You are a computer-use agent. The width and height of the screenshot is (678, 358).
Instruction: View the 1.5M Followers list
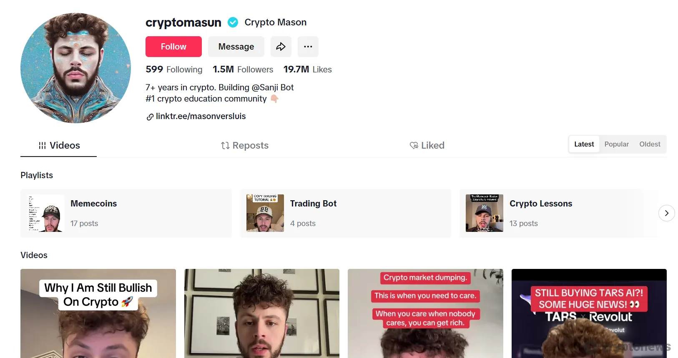pyautogui.click(x=243, y=70)
